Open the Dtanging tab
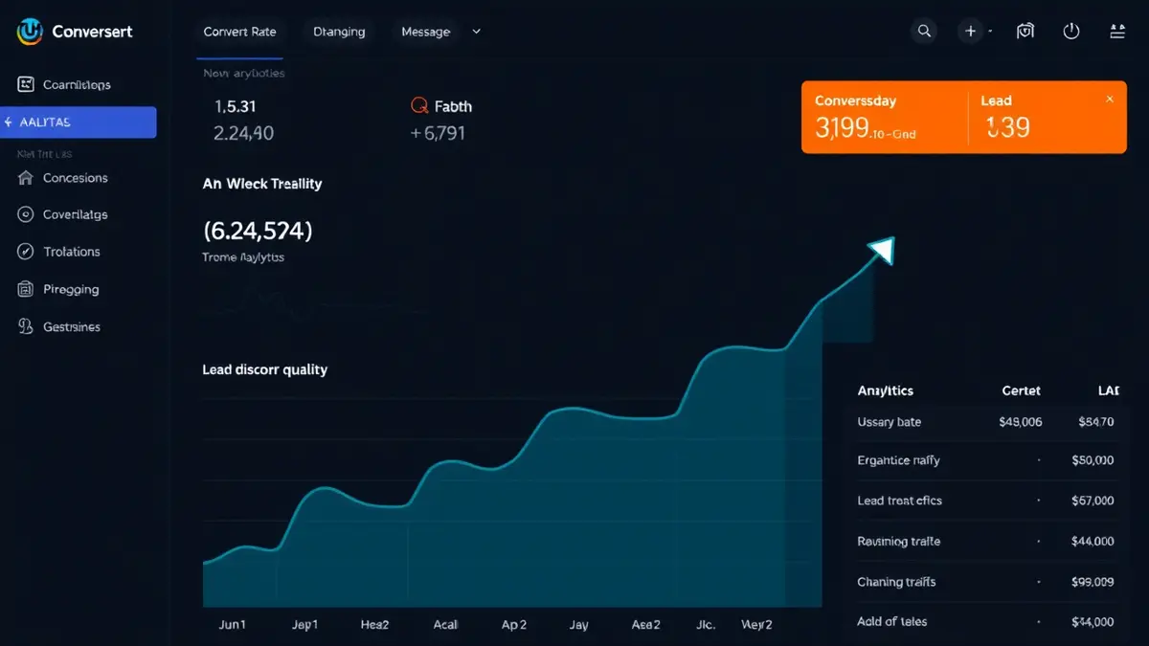The image size is (1149, 646). click(x=339, y=32)
